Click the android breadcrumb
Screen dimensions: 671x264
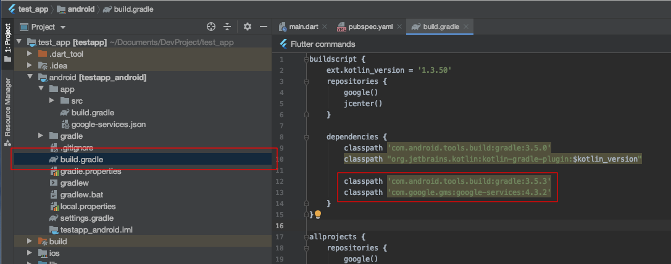pos(81,9)
